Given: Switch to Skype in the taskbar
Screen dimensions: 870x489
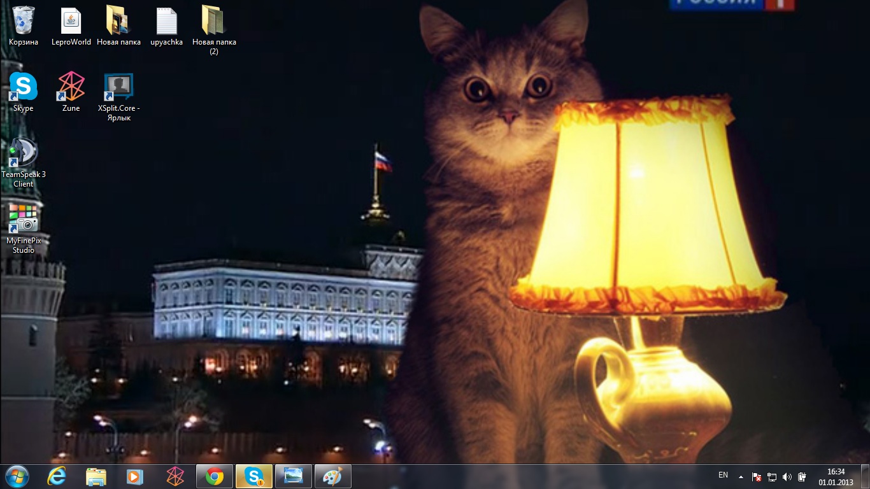Looking at the screenshot, I should point(254,476).
